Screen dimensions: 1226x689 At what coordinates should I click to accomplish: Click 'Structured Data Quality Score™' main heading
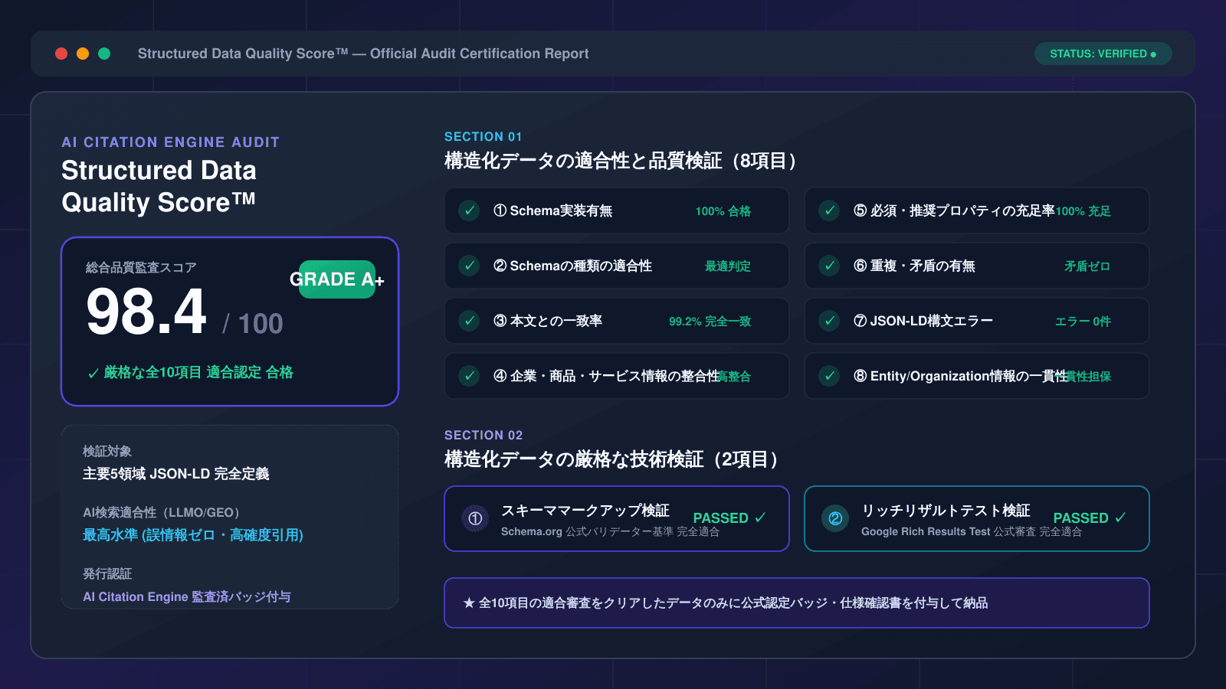pos(159,186)
